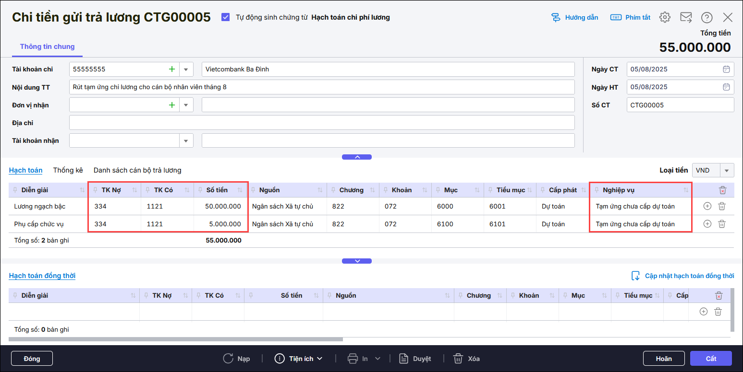The height and width of the screenshot is (372, 743).
Task: Add row after Phụ cấp chức vụ
Action: 707,224
